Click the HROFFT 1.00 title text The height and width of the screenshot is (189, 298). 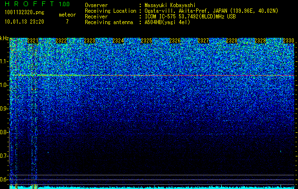point(37,4)
